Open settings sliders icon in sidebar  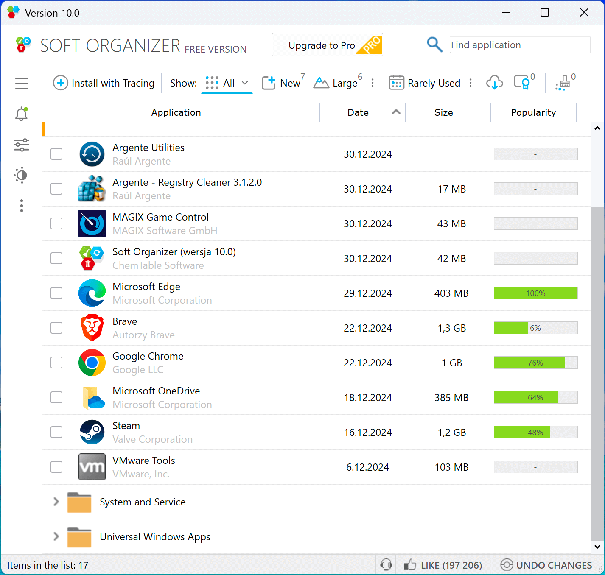(x=22, y=145)
